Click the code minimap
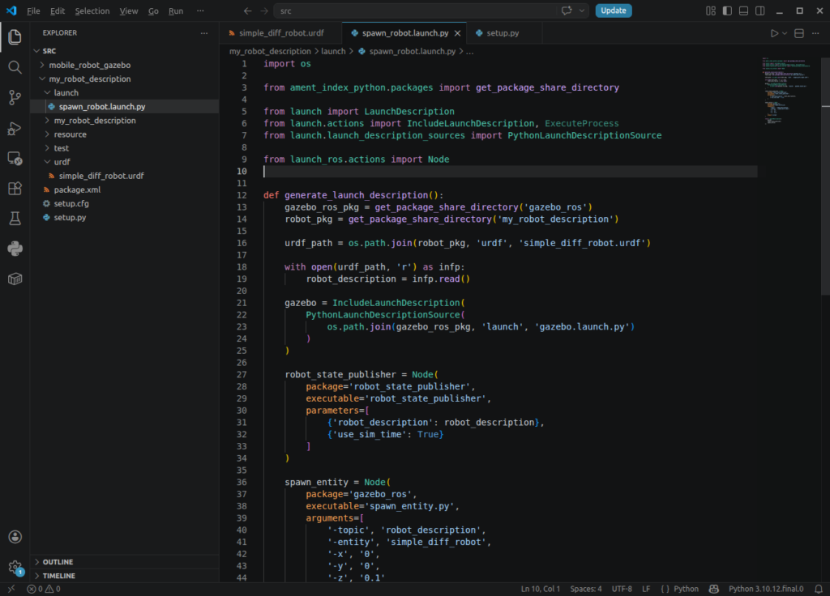Screen dimensions: 830x596 (x=789, y=90)
